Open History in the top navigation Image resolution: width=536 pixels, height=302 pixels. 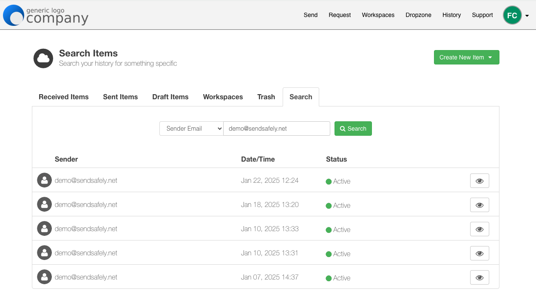pyautogui.click(x=451, y=15)
